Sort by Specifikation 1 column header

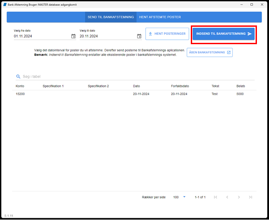coord(53,86)
